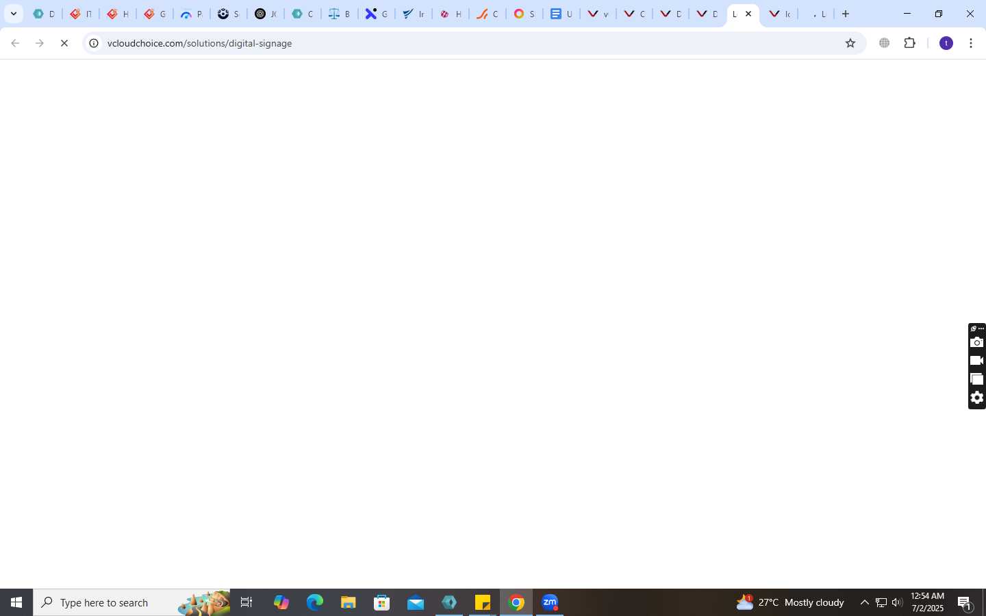Open the capture gallery stacked-windows icon
The height and width of the screenshot is (616, 986).
tap(977, 379)
